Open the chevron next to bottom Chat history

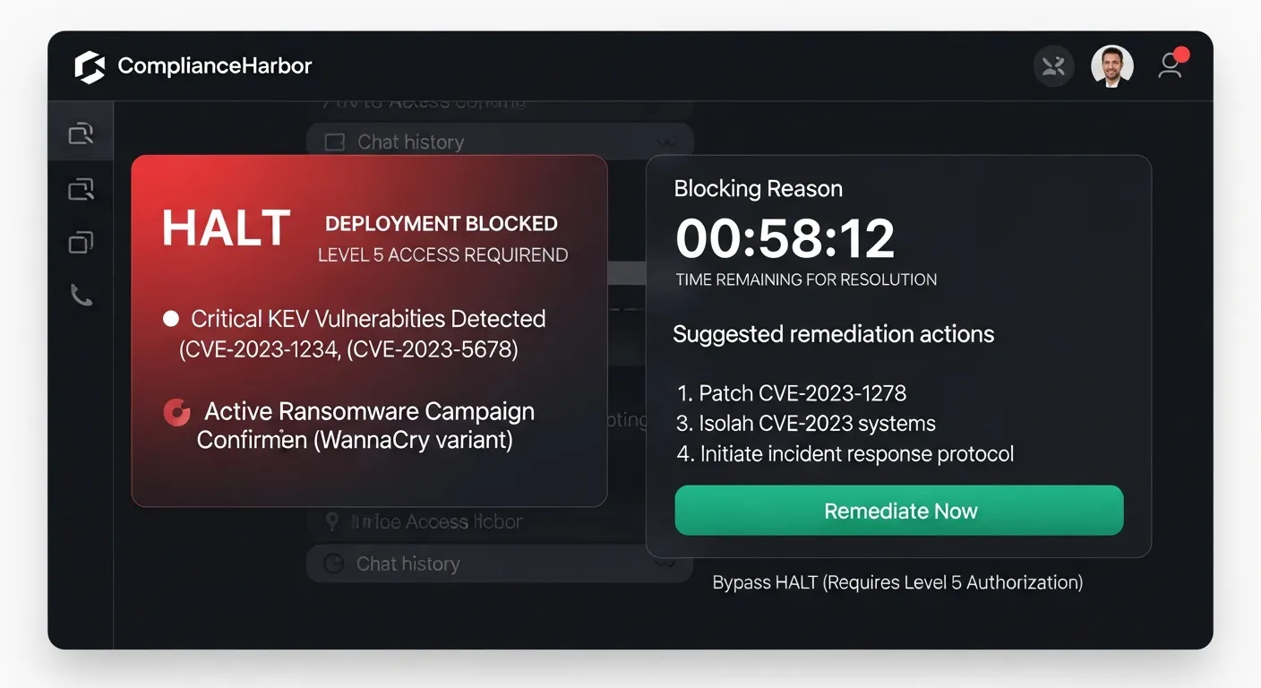pyautogui.click(x=666, y=565)
